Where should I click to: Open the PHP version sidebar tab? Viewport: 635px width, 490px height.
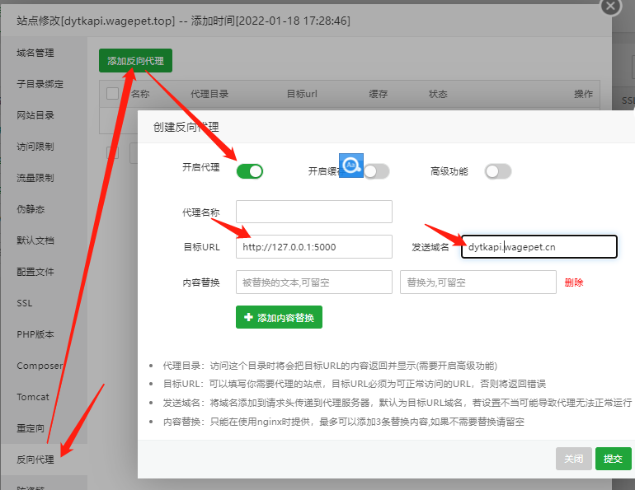pyautogui.click(x=35, y=334)
